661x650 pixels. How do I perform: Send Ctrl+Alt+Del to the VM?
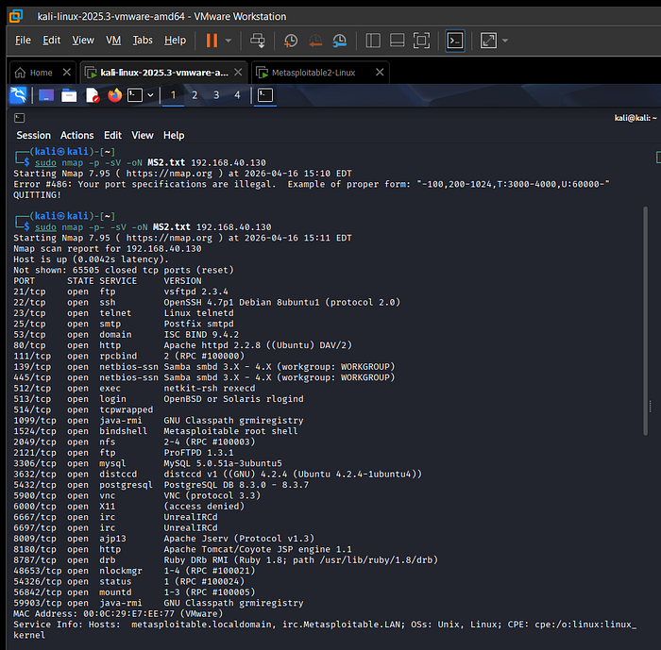(x=257, y=41)
